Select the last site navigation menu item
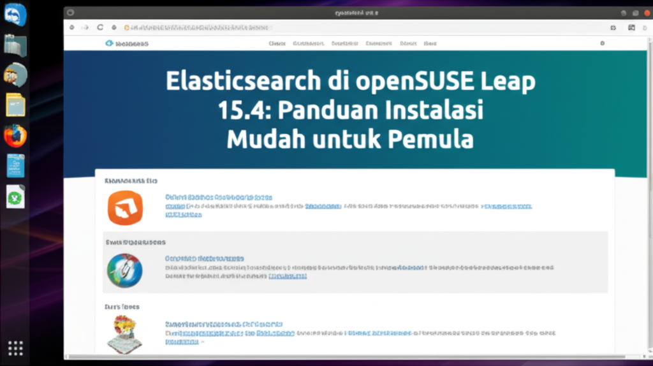Viewport: 653px width, 366px height. click(430, 43)
